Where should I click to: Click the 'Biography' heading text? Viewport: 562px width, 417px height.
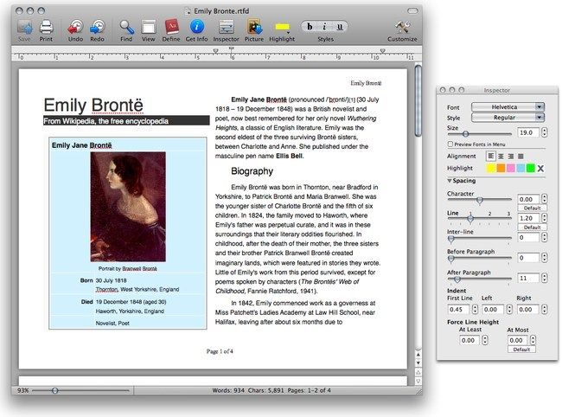coord(252,171)
